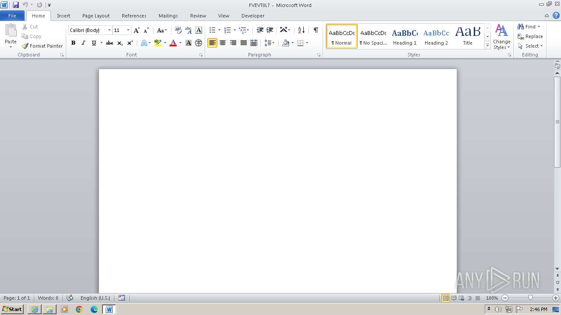The height and width of the screenshot is (315, 561).
Task: Apply text highlight color
Action: [x=158, y=43]
